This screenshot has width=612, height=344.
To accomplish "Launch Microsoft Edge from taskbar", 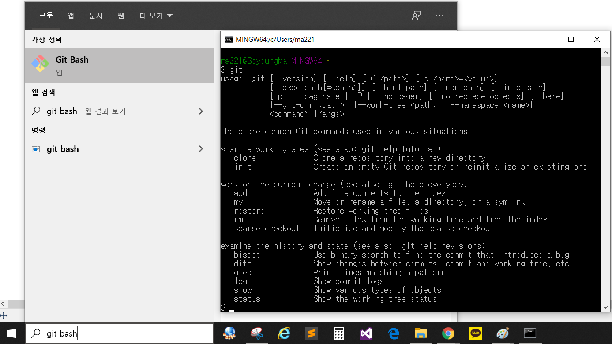I will coord(394,333).
